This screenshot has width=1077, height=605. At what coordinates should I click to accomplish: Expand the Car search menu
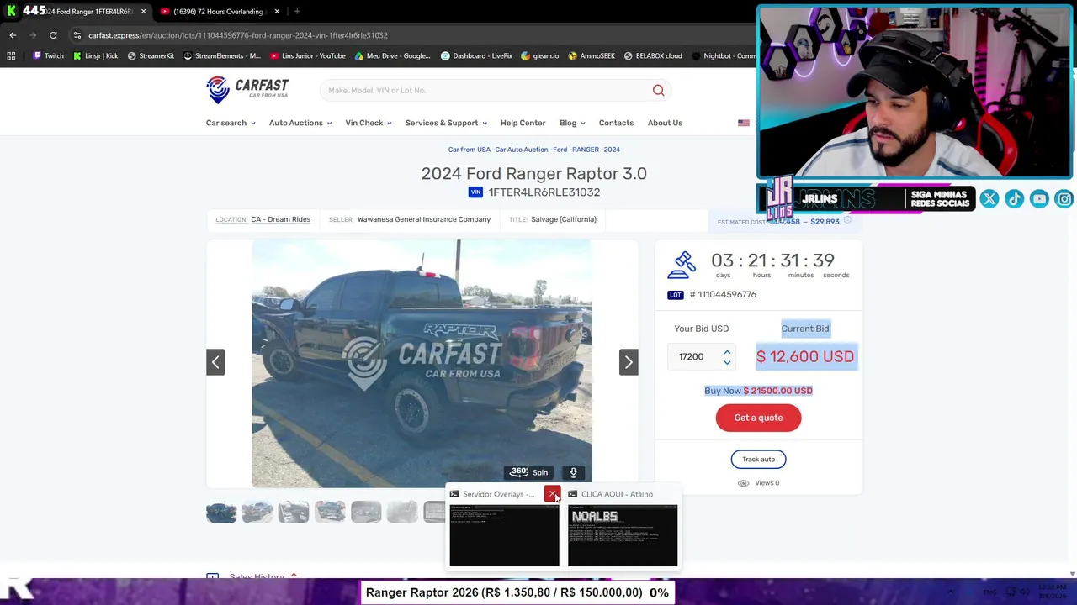pos(231,123)
